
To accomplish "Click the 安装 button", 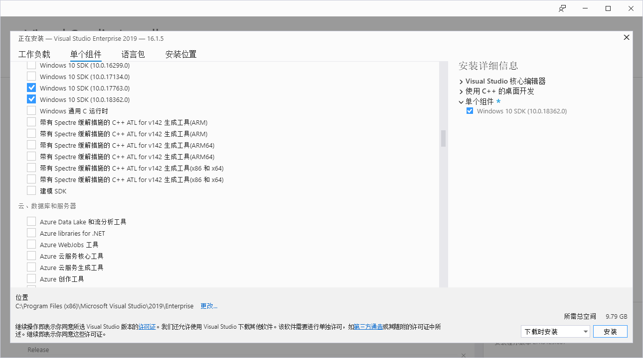I will tap(610, 332).
